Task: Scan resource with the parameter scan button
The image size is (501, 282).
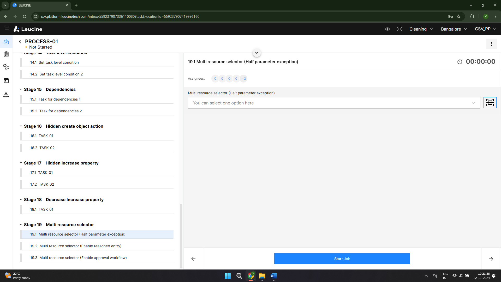Action: [490, 103]
